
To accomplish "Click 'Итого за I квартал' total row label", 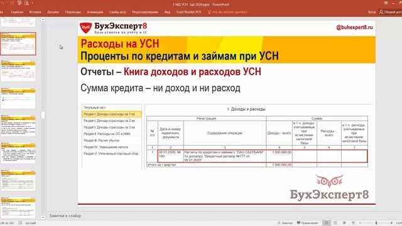I will [x=162, y=164].
